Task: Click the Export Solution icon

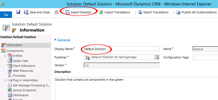Action: point(67,12)
